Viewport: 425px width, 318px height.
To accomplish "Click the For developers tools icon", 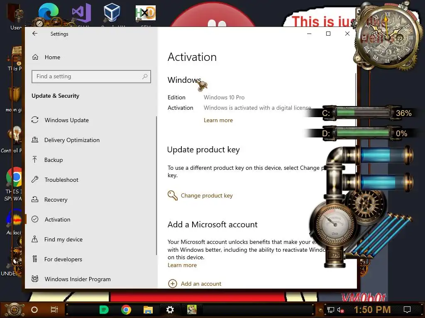I will [x=35, y=259].
